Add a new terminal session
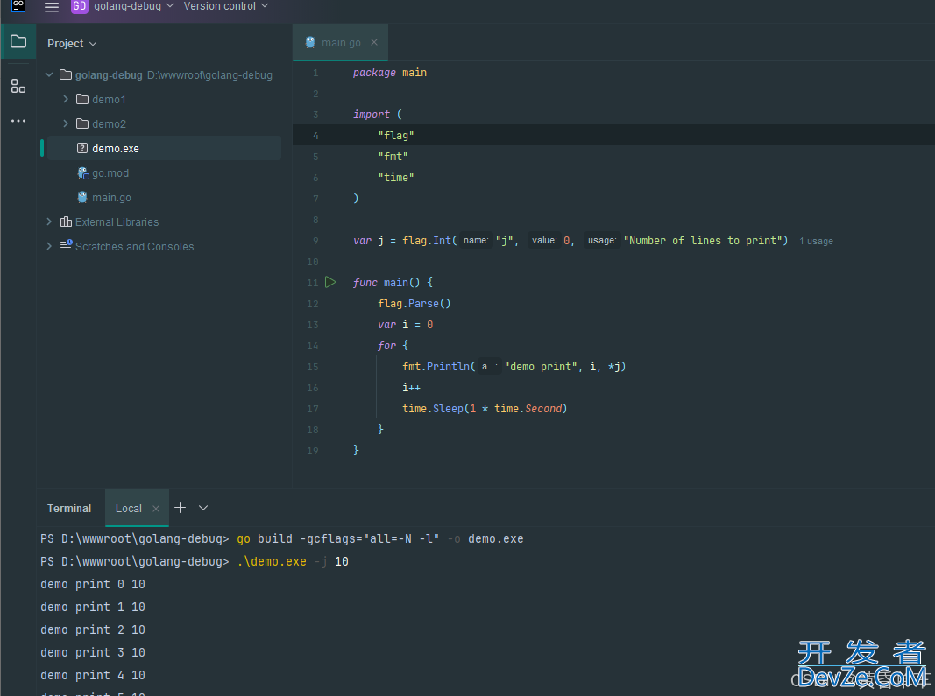Viewport: 935px width, 696px height. tap(181, 508)
